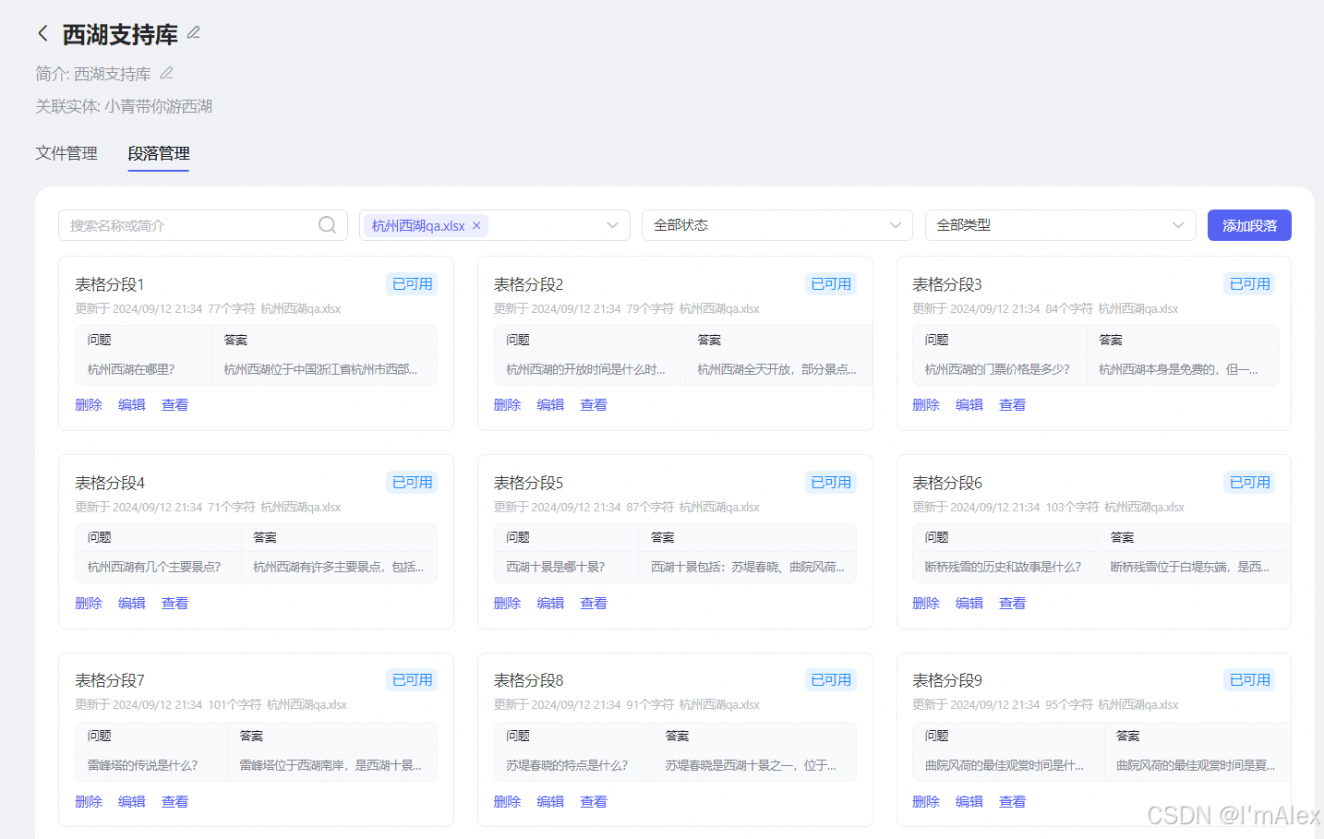The height and width of the screenshot is (839, 1324).
Task: Delete 表格分段3
Action: pos(926,404)
